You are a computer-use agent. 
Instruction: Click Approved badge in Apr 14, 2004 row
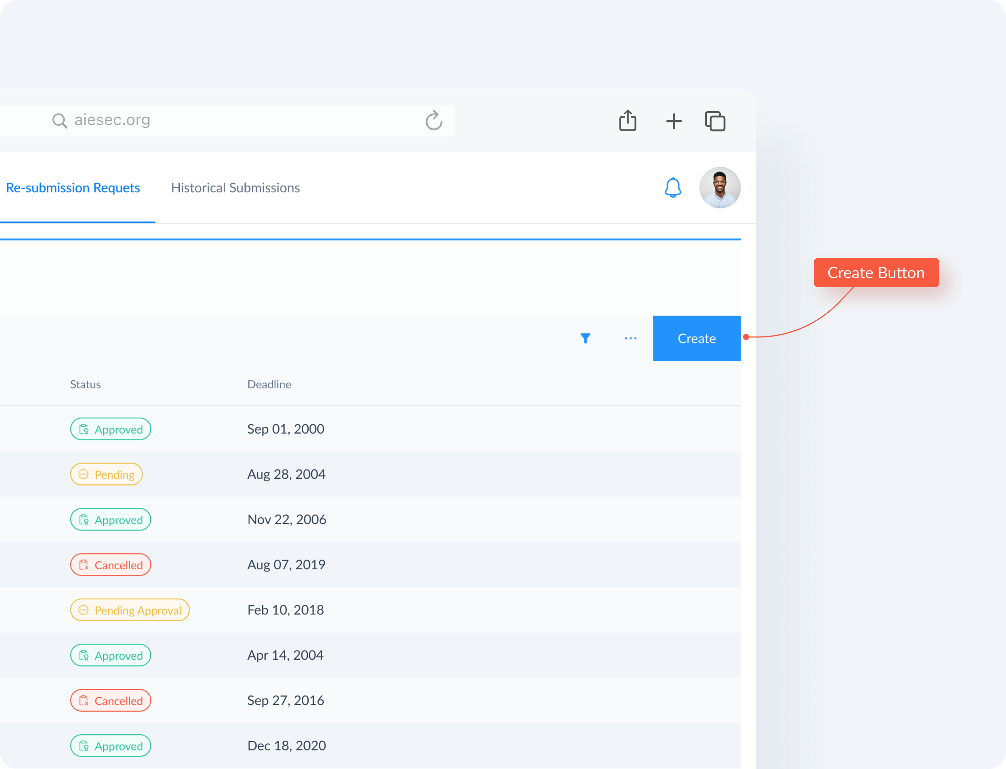pos(111,656)
